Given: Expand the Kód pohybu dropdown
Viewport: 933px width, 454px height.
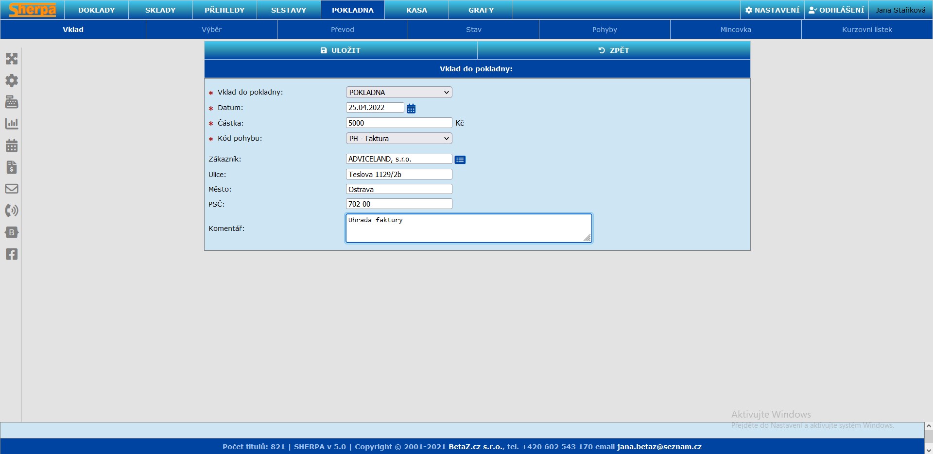Looking at the screenshot, I should (x=398, y=139).
